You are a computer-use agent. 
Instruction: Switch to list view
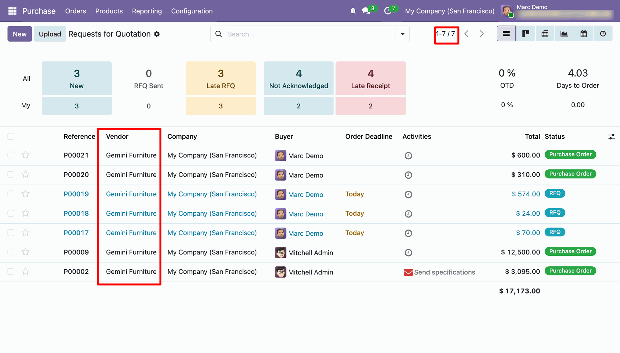[506, 34]
